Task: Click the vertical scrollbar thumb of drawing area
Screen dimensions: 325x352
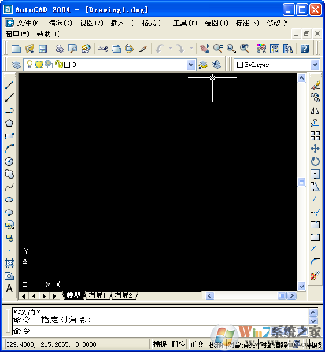Action: tap(301, 182)
